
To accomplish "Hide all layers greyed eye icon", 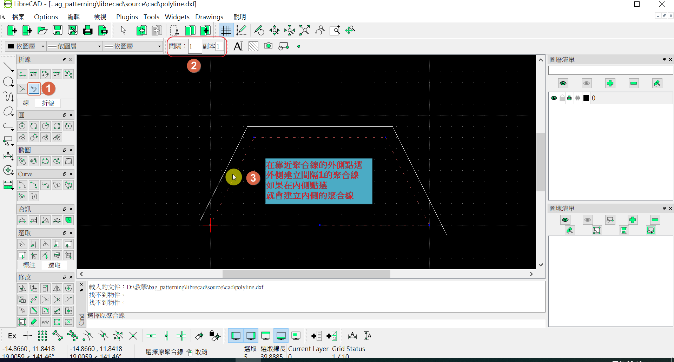I will [587, 83].
